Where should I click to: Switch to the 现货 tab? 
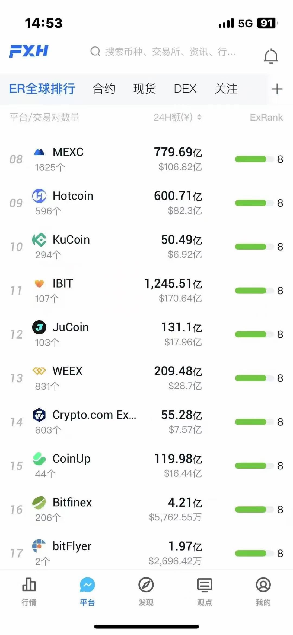145,89
